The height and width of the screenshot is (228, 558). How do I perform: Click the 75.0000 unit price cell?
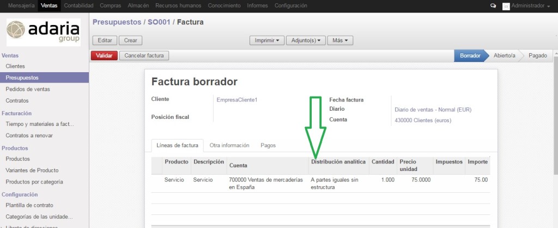click(415, 183)
